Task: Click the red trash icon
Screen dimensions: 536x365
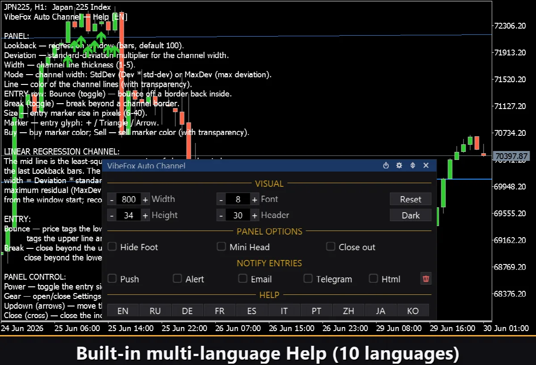Action: [426, 279]
